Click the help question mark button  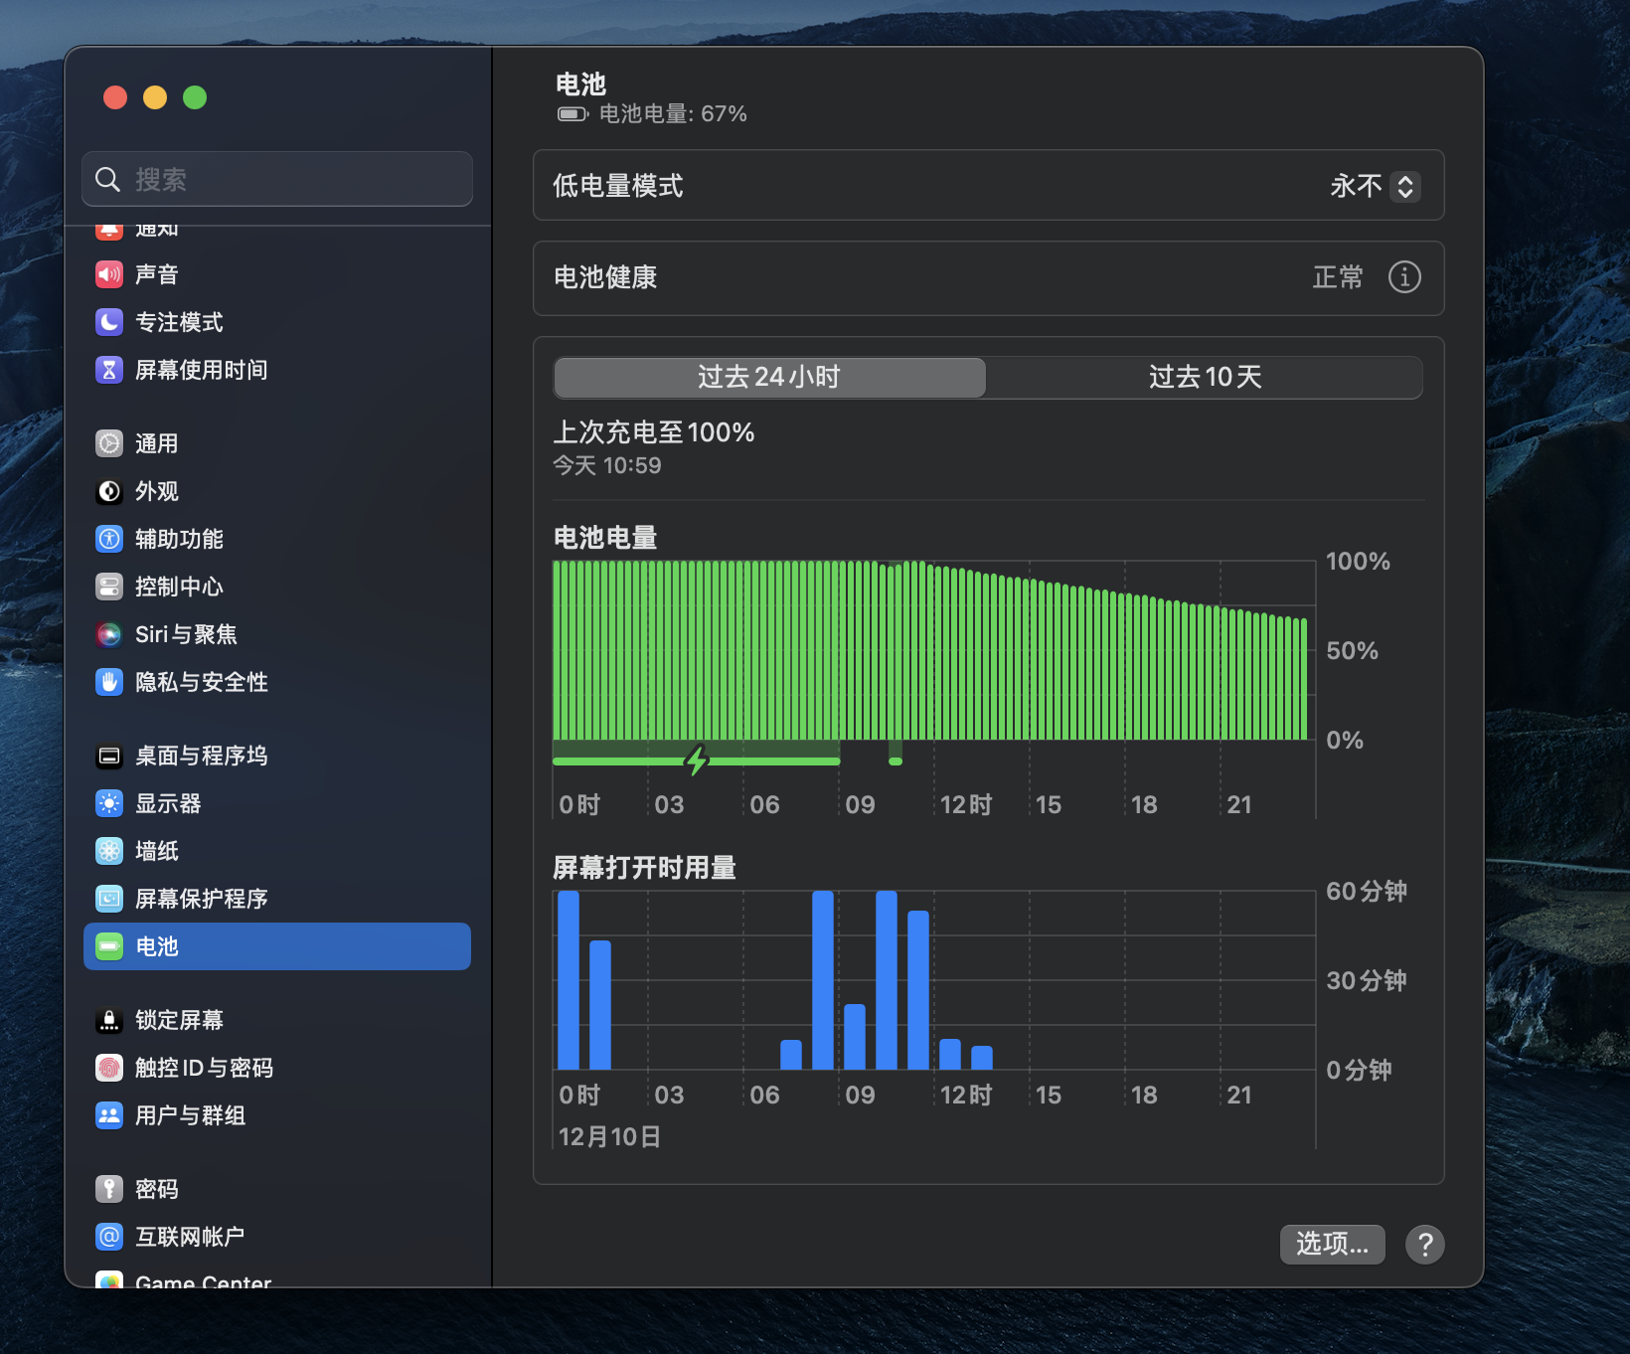tap(1424, 1244)
